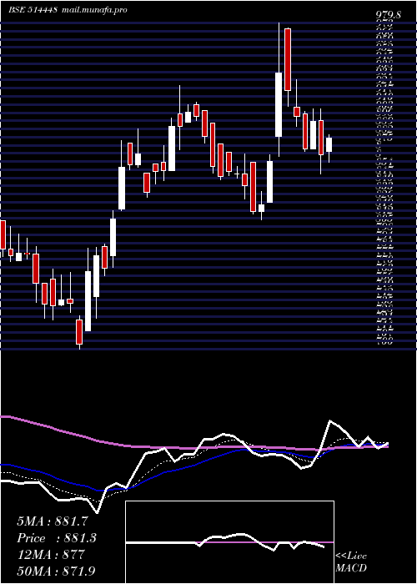This screenshot has height=584, width=417.
Task: Click the '<<Live MACD' label
Action: click(351, 562)
